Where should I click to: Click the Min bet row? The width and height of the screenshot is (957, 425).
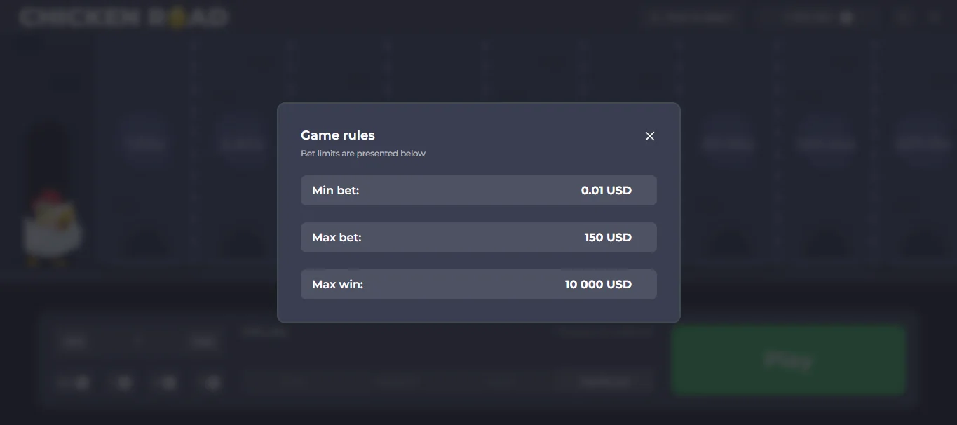coord(478,190)
